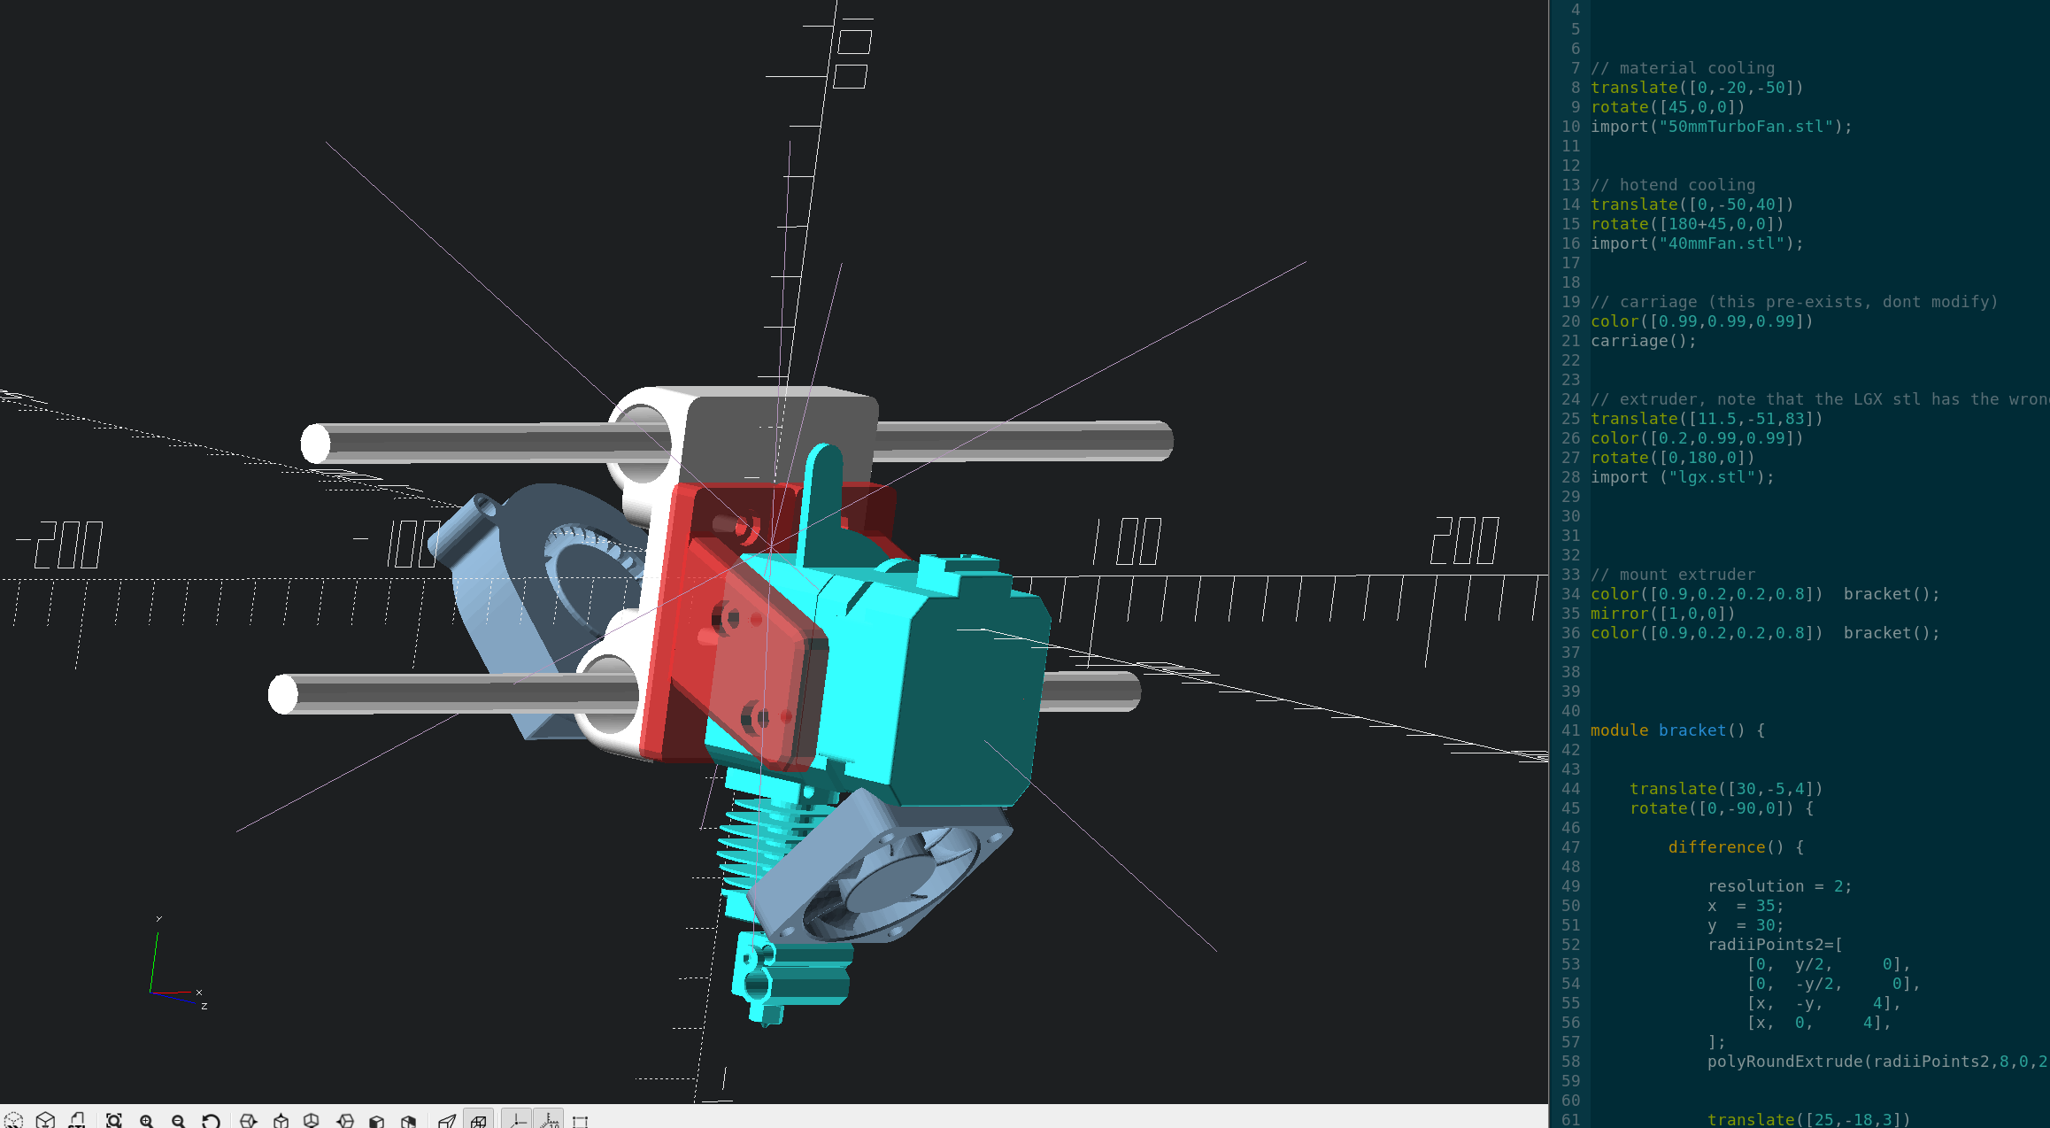This screenshot has height=1128, width=2050.
Task: Switch to the Front view
Action: (377, 1120)
